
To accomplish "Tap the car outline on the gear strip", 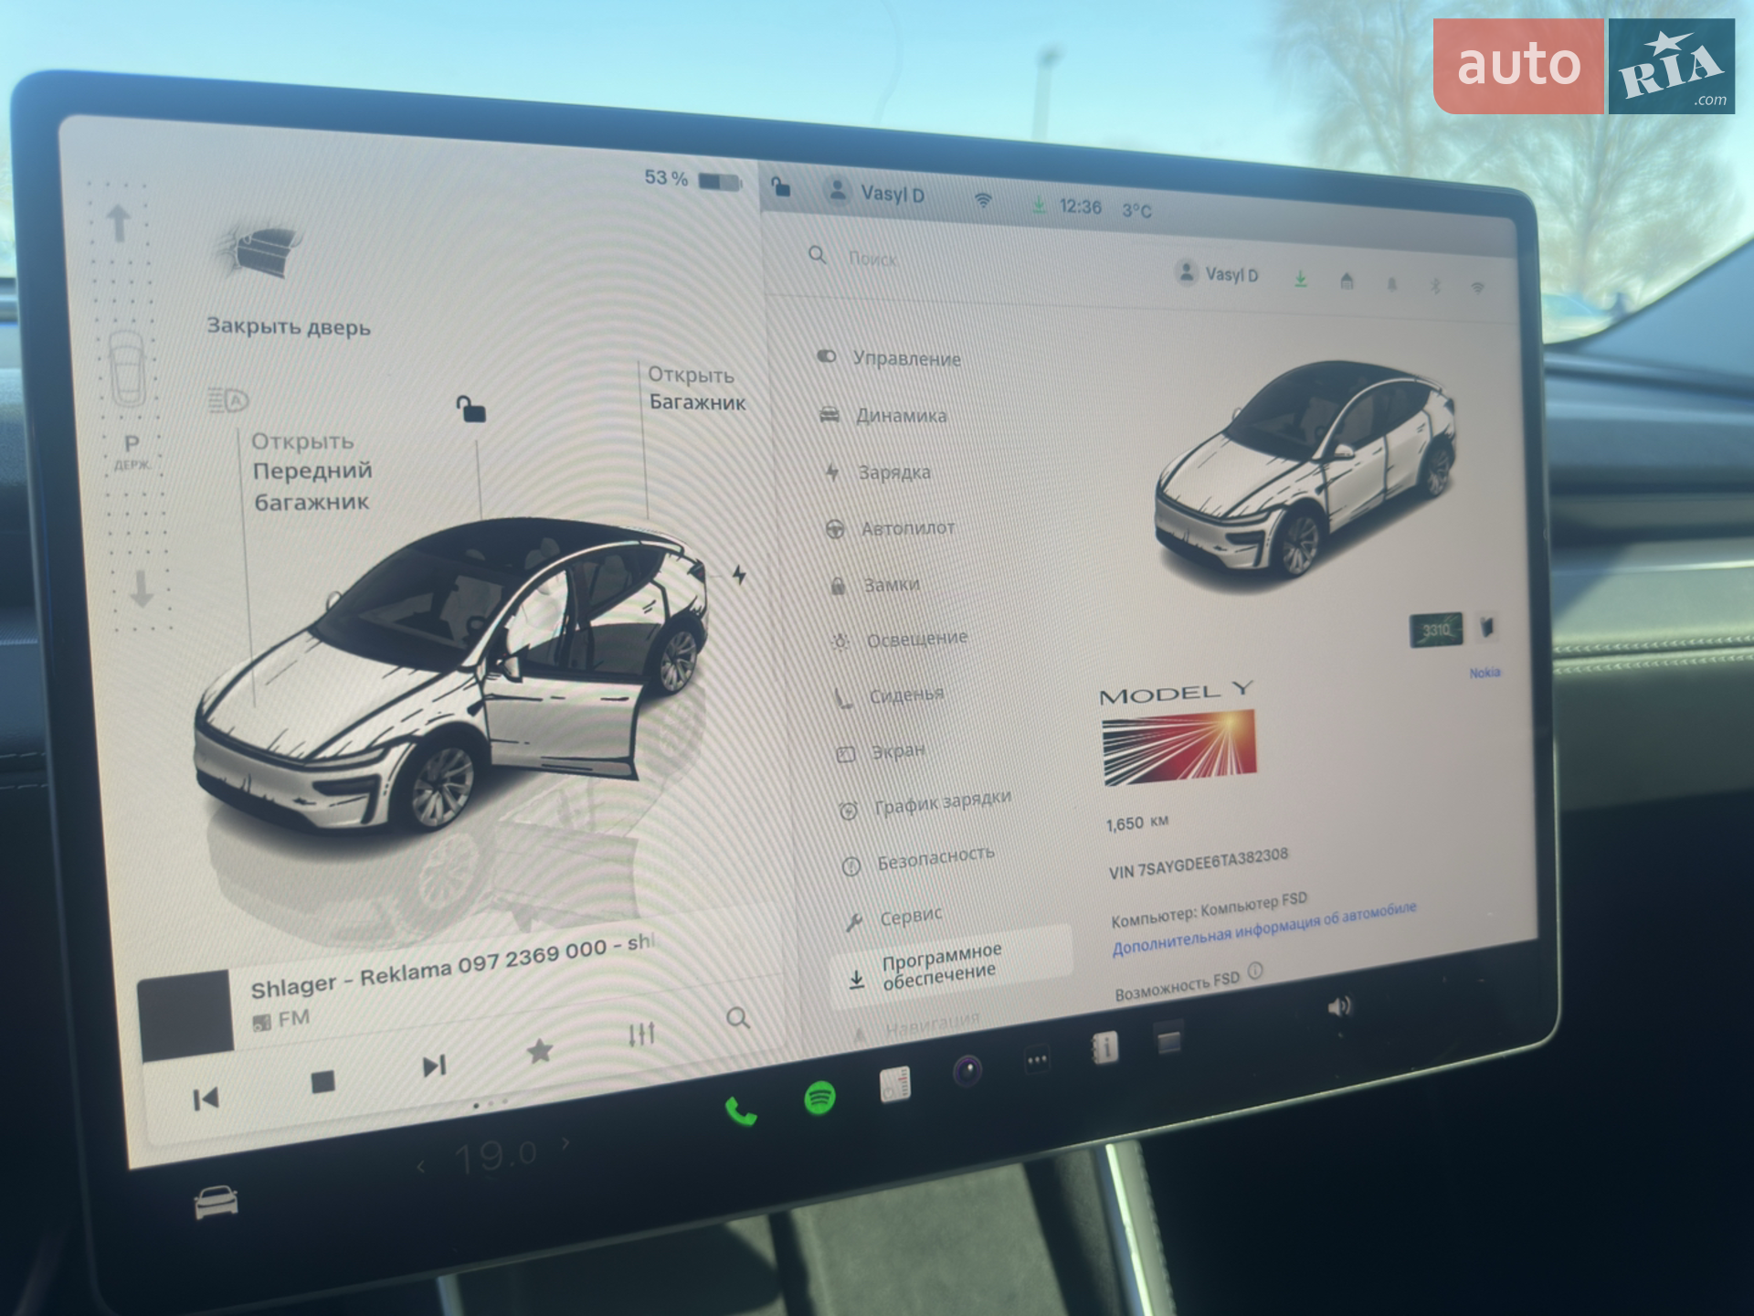I will pyautogui.click(x=127, y=368).
